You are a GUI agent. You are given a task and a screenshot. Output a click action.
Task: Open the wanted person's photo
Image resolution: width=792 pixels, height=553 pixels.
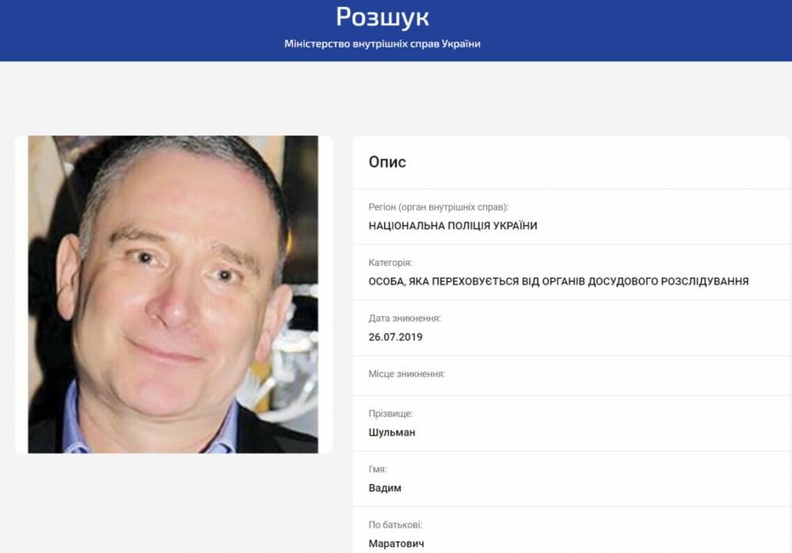click(173, 294)
